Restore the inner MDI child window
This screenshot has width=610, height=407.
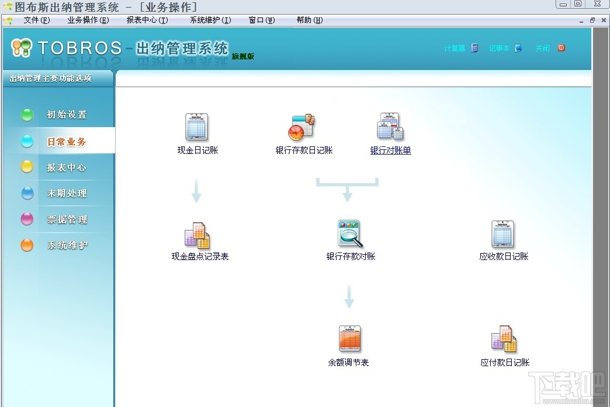(592, 20)
